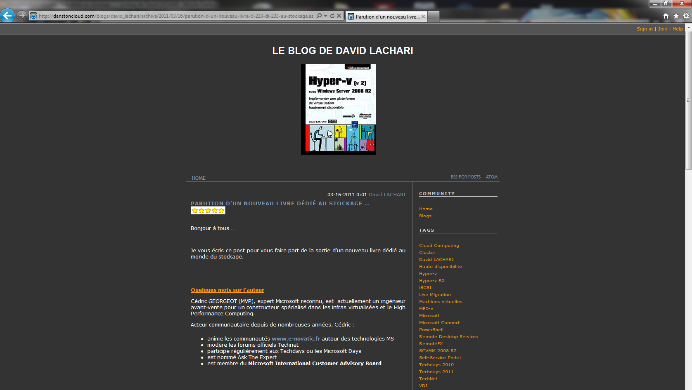Select the Microsoft tag
692x390 pixels.
429,315
